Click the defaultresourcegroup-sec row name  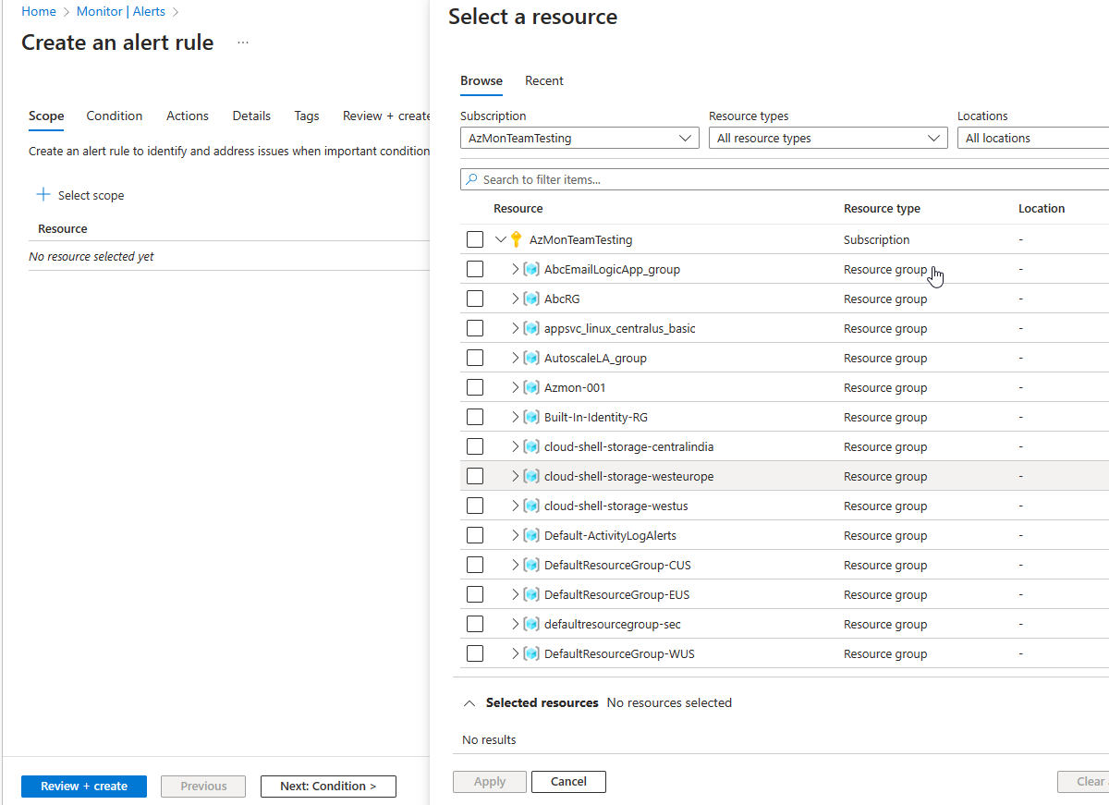(x=613, y=624)
